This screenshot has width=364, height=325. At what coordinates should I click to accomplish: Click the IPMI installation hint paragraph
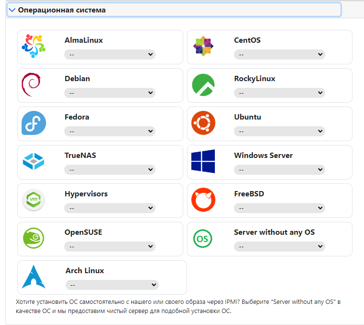coord(178,306)
